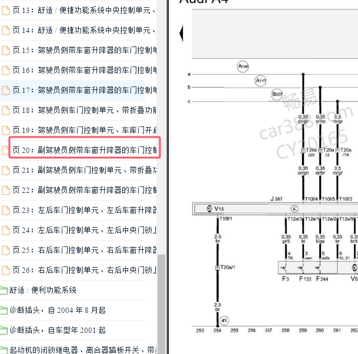Click T10f/1 connector label
358x354 pixels.
226,219
